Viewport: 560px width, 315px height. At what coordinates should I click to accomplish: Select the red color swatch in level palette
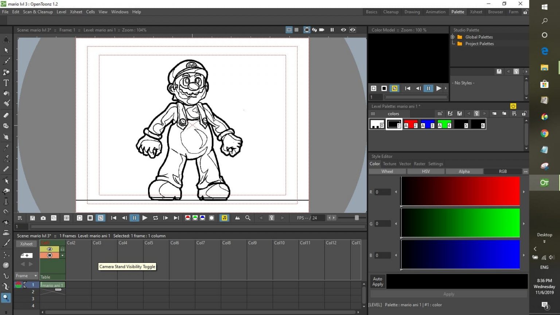point(411,124)
